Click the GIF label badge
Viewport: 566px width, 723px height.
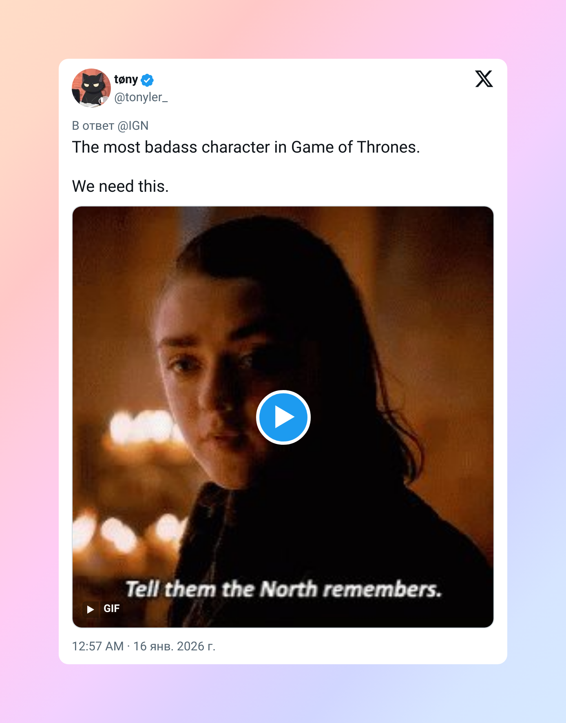pos(111,609)
